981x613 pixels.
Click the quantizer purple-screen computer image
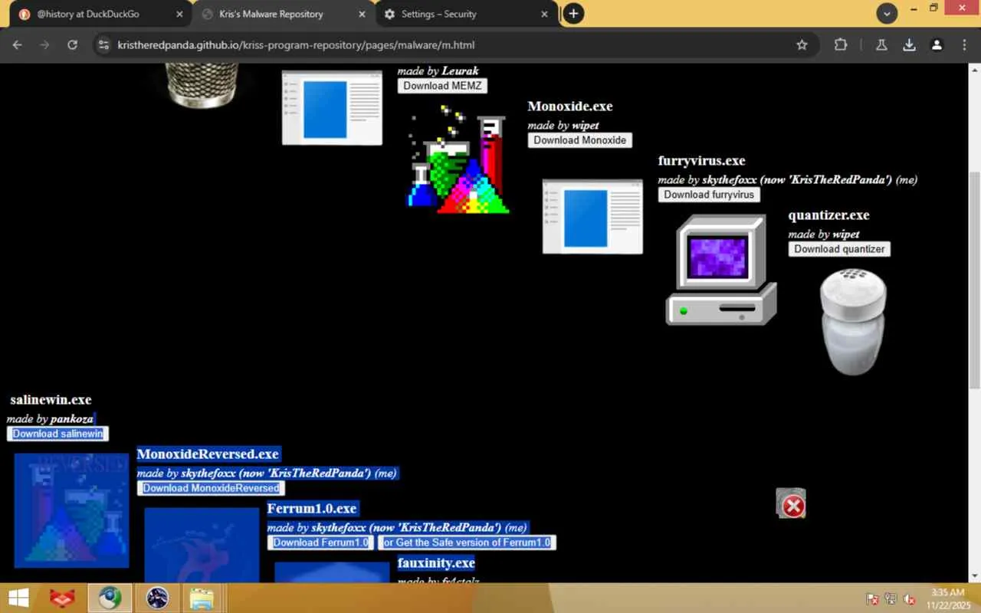click(721, 270)
